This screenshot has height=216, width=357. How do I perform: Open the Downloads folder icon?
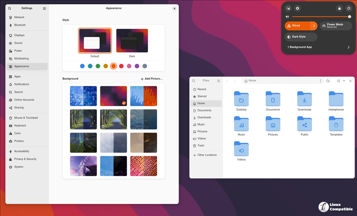[x=305, y=99]
